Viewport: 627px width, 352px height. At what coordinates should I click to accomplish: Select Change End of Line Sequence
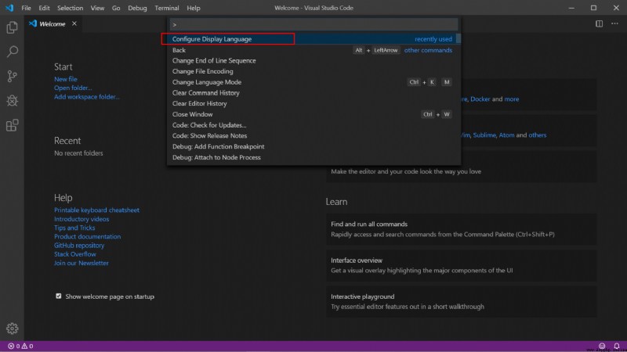point(314,61)
